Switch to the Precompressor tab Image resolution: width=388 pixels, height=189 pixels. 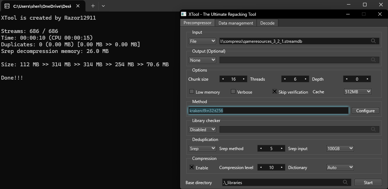(x=198, y=23)
